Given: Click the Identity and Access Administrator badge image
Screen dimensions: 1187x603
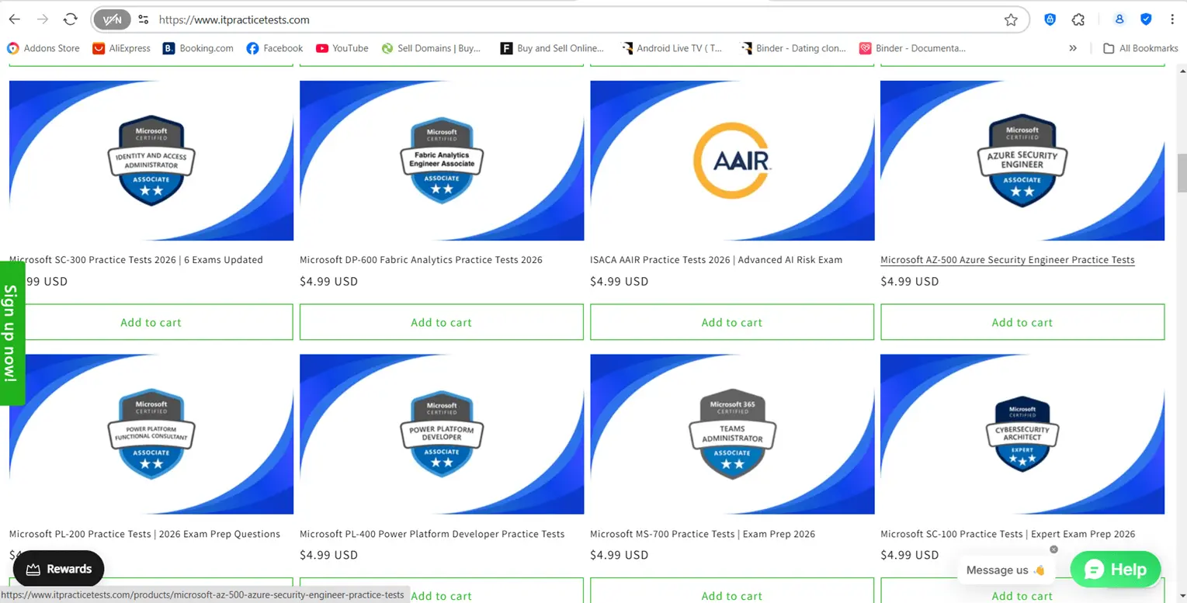Looking at the screenshot, I should (x=151, y=161).
